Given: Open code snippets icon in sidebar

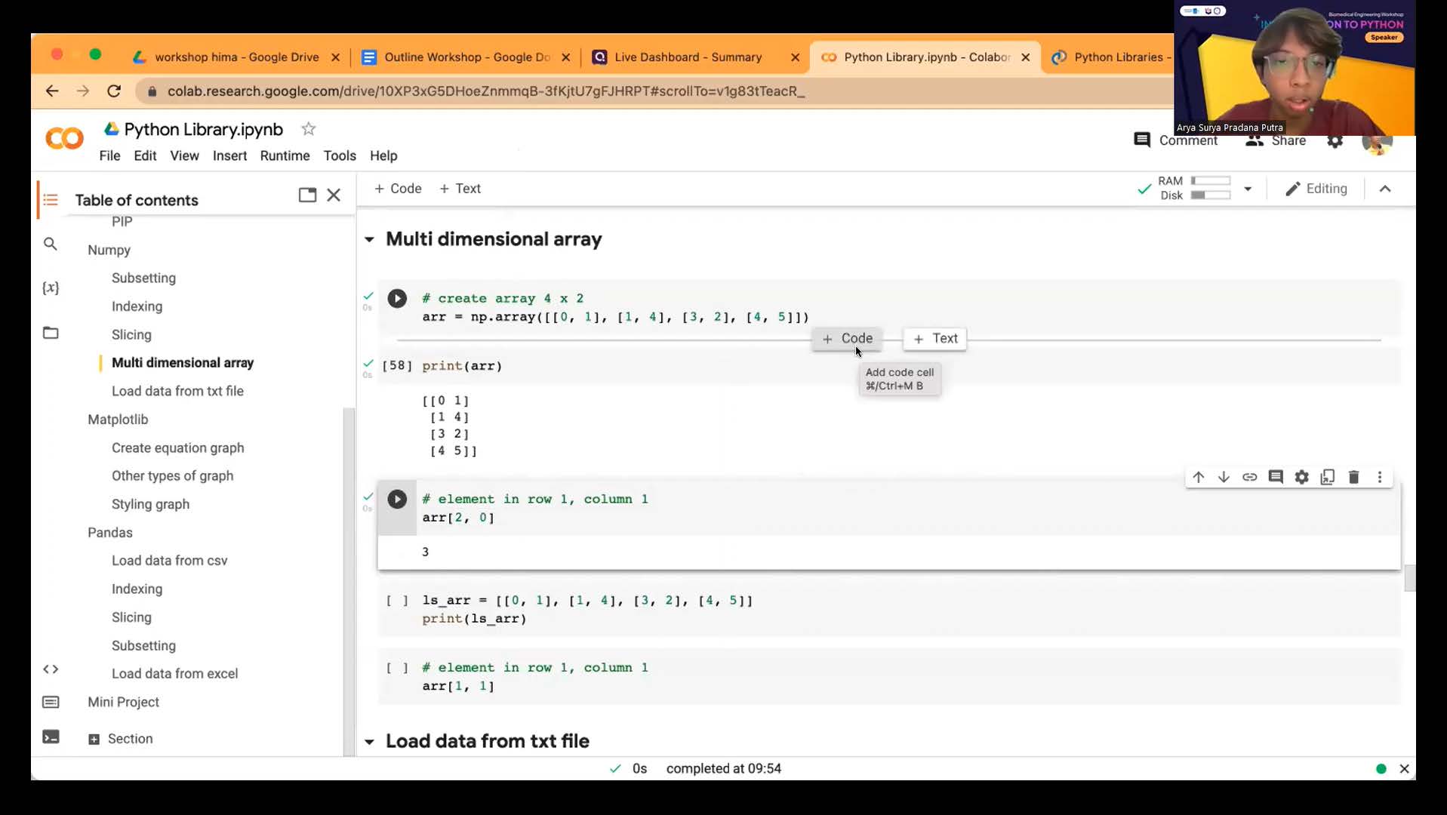Looking at the screenshot, I should [51, 669].
